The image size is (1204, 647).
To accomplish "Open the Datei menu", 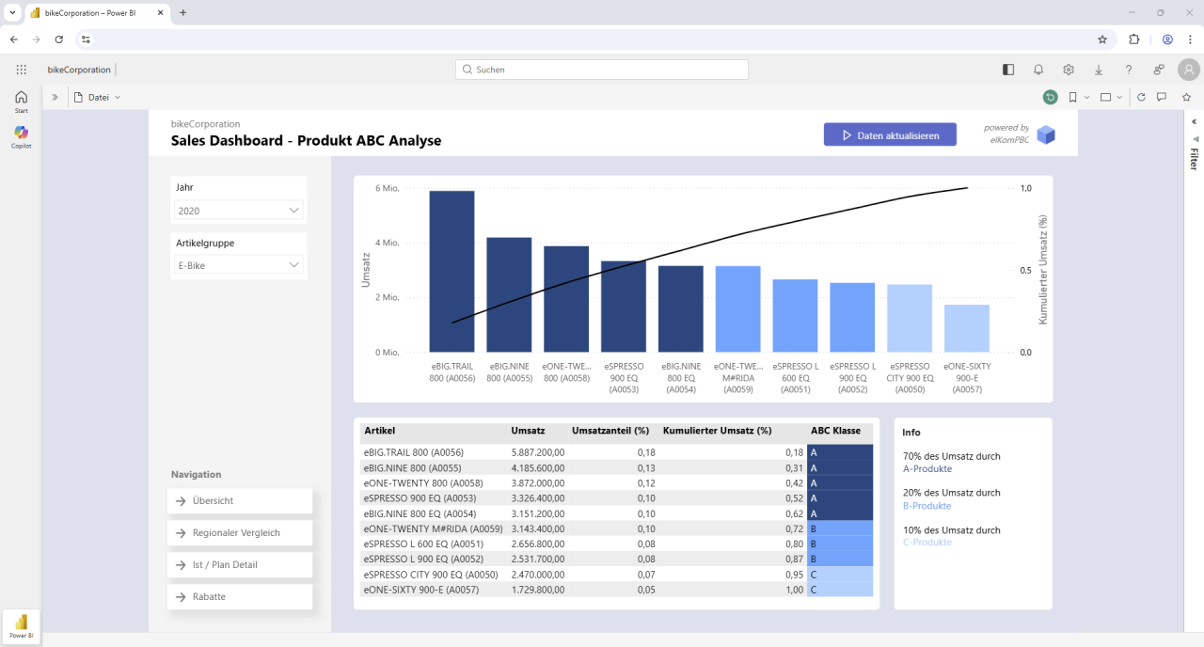I will tap(97, 97).
